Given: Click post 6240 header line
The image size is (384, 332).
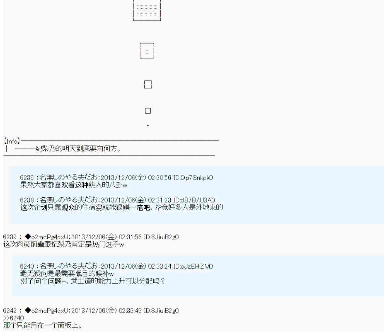Looking at the screenshot, I should (116, 266).
